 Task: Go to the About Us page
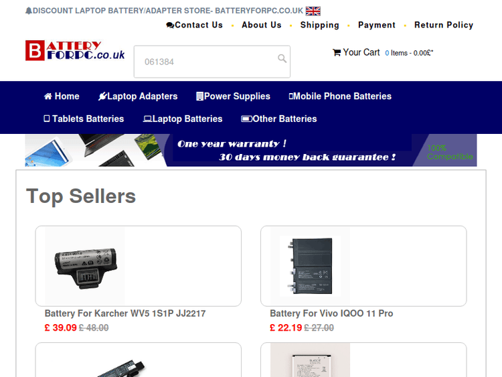[x=262, y=25]
